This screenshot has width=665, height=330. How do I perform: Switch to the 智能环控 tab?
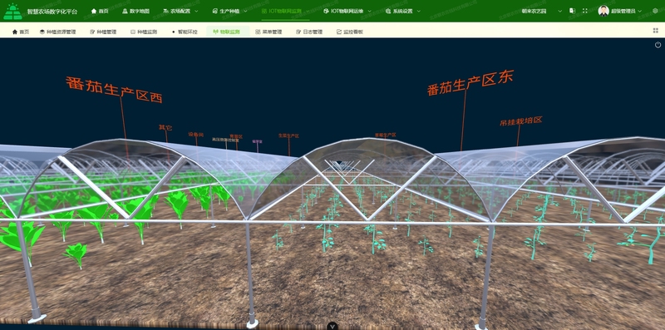pyautogui.click(x=185, y=32)
